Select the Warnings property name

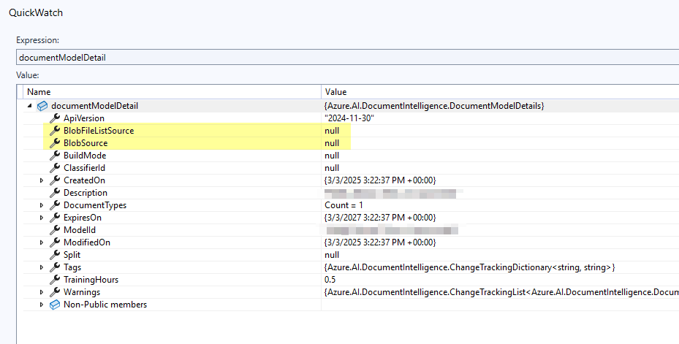click(x=82, y=292)
